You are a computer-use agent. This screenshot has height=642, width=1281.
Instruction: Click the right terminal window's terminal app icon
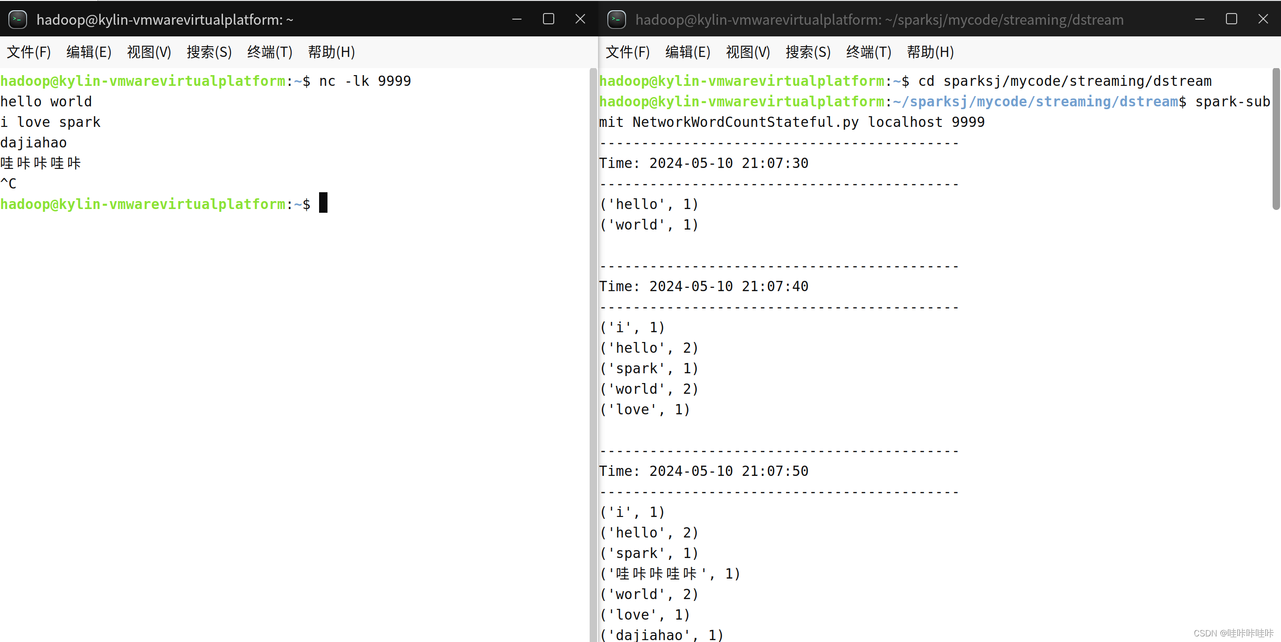click(x=617, y=20)
